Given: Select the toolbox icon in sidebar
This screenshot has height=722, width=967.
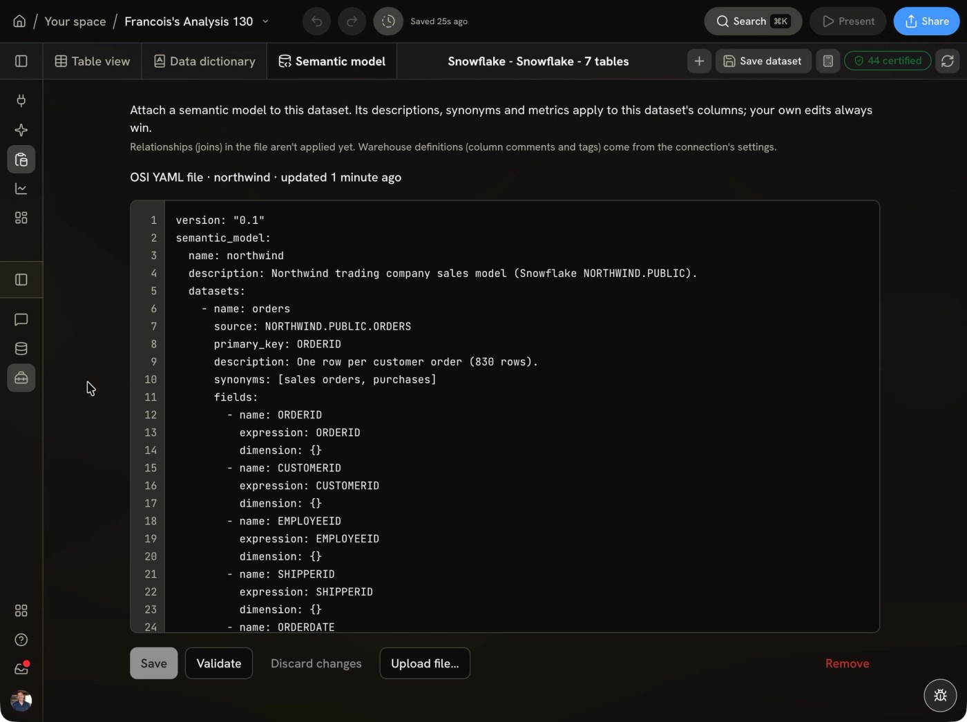Looking at the screenshot, I should tap(21, 378).
